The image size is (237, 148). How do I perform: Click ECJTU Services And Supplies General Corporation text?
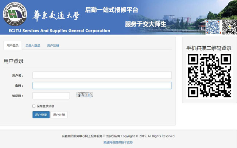click(x=59, y=31)
